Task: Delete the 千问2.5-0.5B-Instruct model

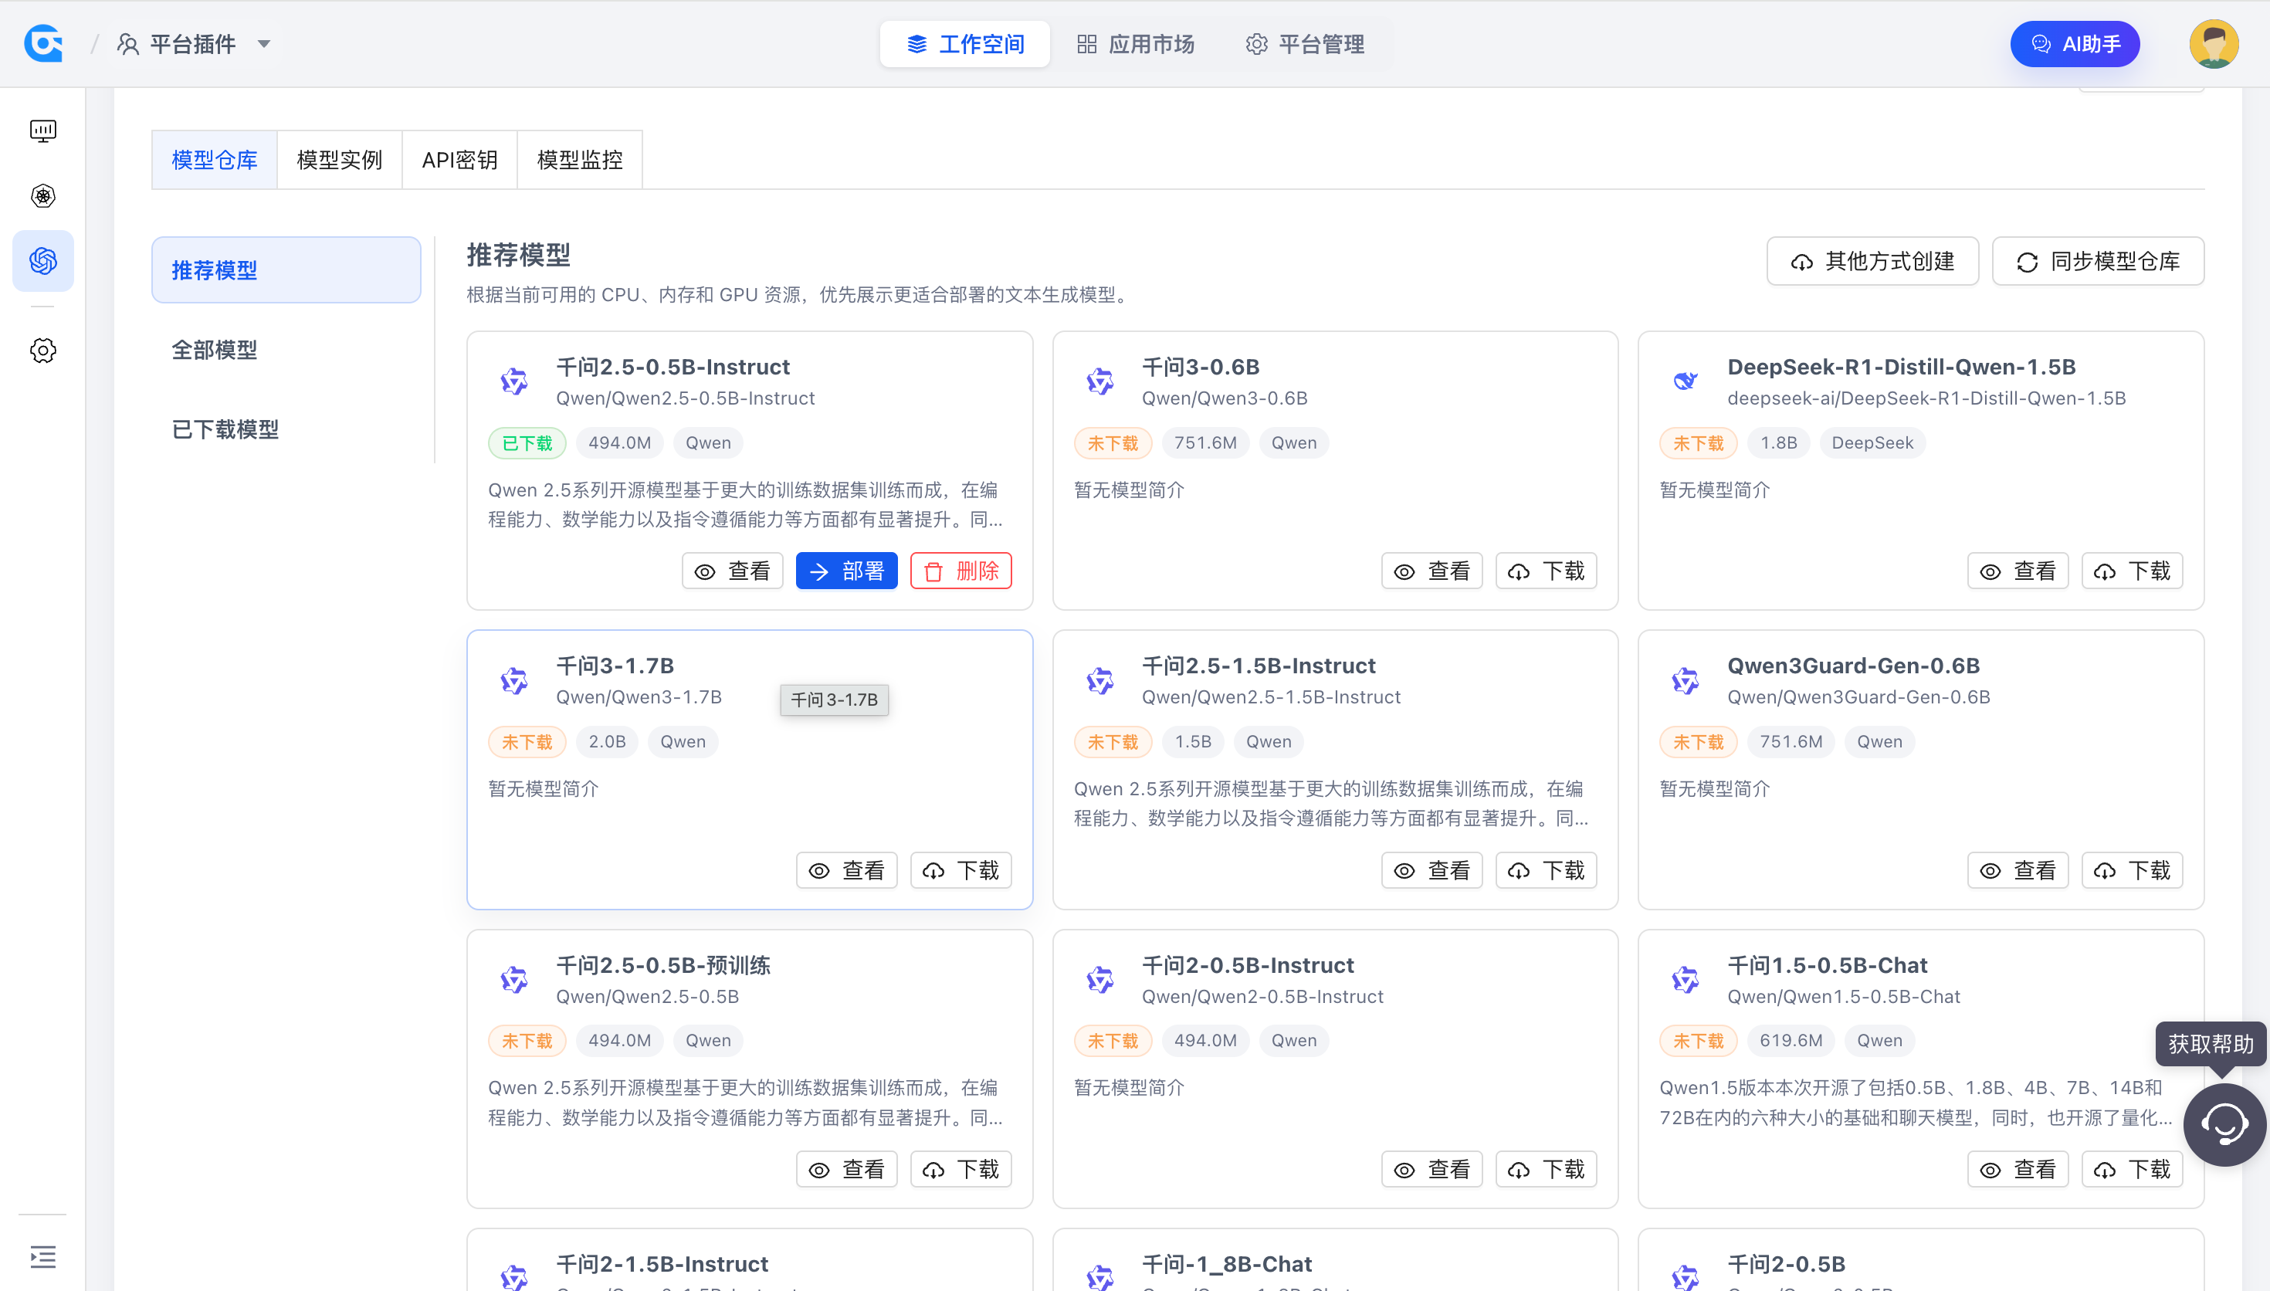Action: click(x=961, y=570)
